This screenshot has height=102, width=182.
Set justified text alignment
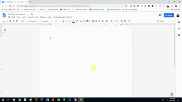click(103, 21)
